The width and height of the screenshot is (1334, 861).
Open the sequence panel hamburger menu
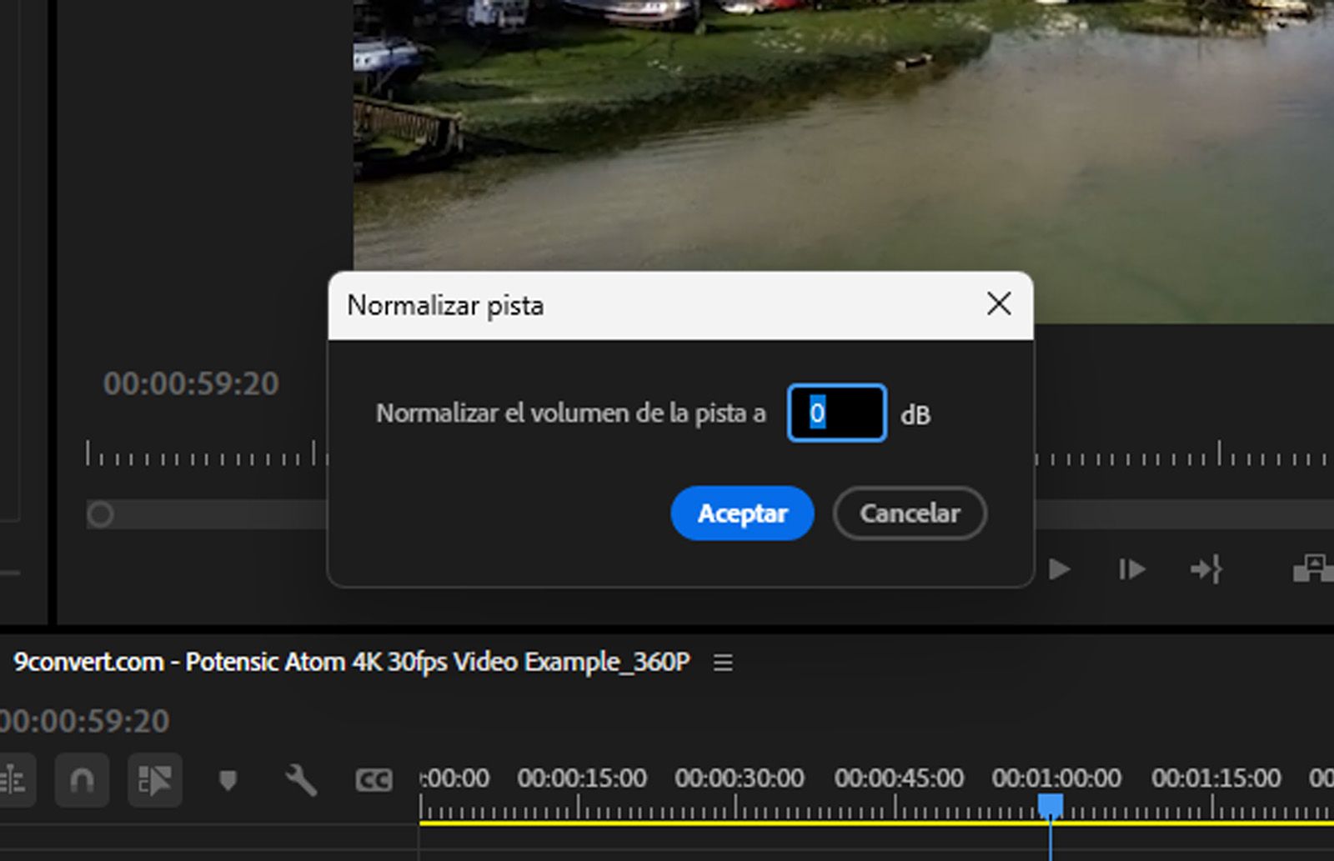pos(722,663)
